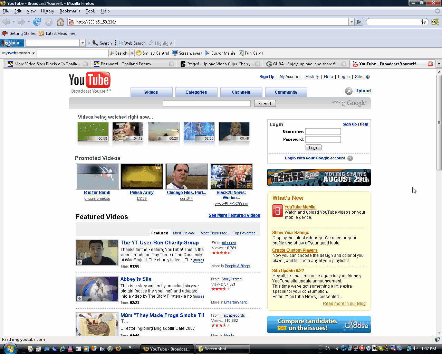This screenshot has height=354, width=442.
Task: Open Fun Cards in the toolbar
Action: coord(251,53)
